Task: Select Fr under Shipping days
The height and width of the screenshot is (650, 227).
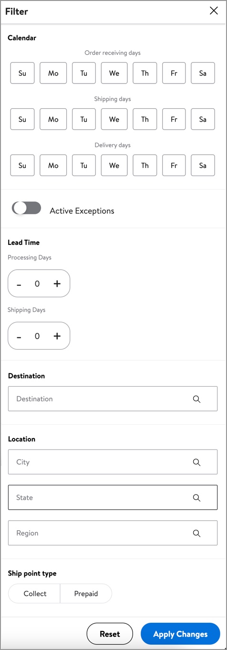Action: [x=174, y=119]
